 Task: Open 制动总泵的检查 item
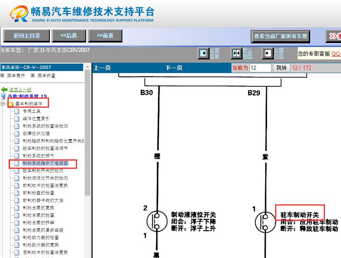click(x=38, y=215)
